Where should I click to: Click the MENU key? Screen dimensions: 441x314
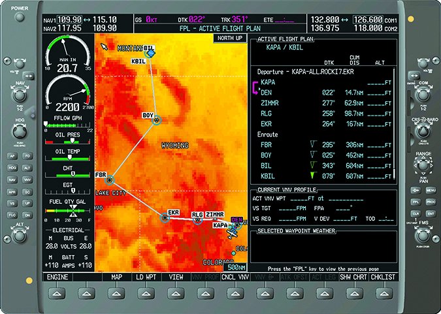(431, 191)
